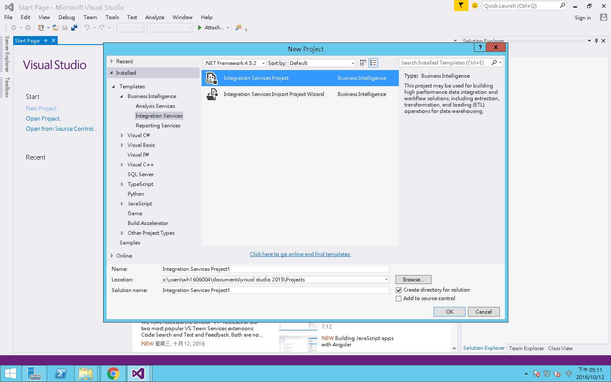Click the Open File toolbar icon
611x382 pixels.
[56, 28]
